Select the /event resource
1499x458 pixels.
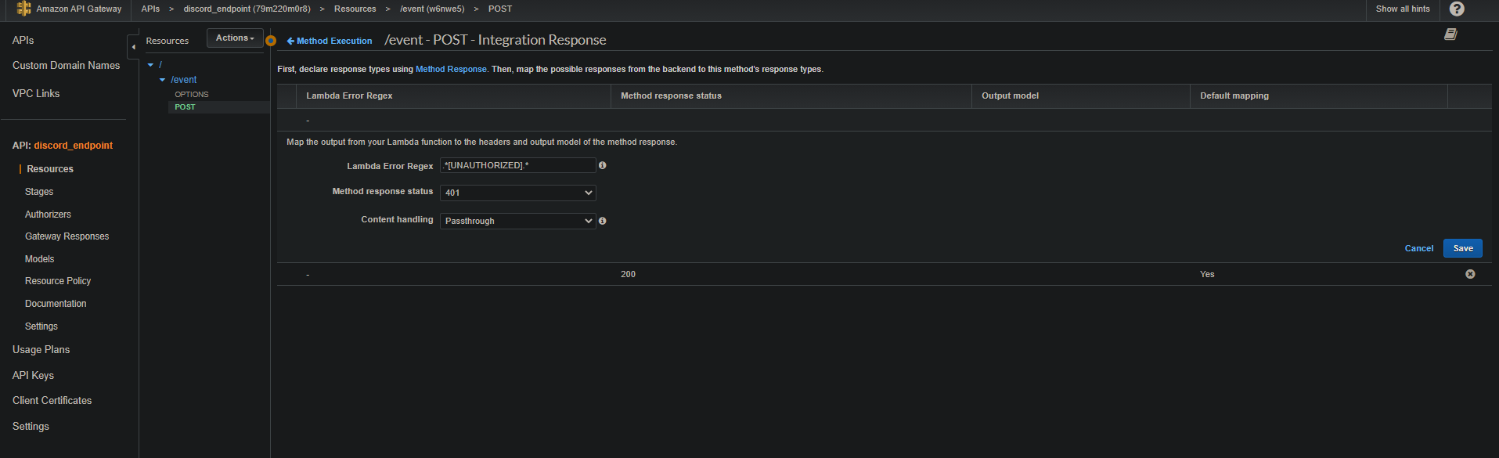(x=184, y=80)
